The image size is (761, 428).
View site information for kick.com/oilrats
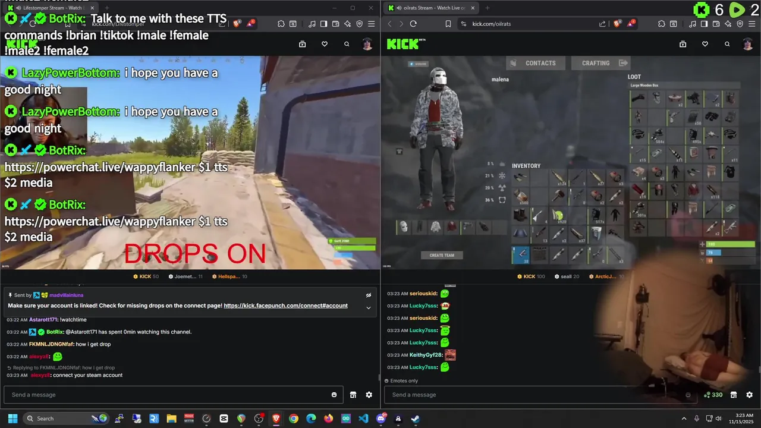[464, 24]
